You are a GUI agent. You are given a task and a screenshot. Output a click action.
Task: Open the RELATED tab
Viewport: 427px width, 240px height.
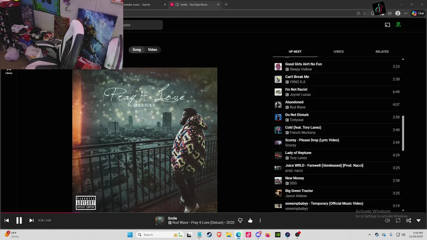pos(382,52)
